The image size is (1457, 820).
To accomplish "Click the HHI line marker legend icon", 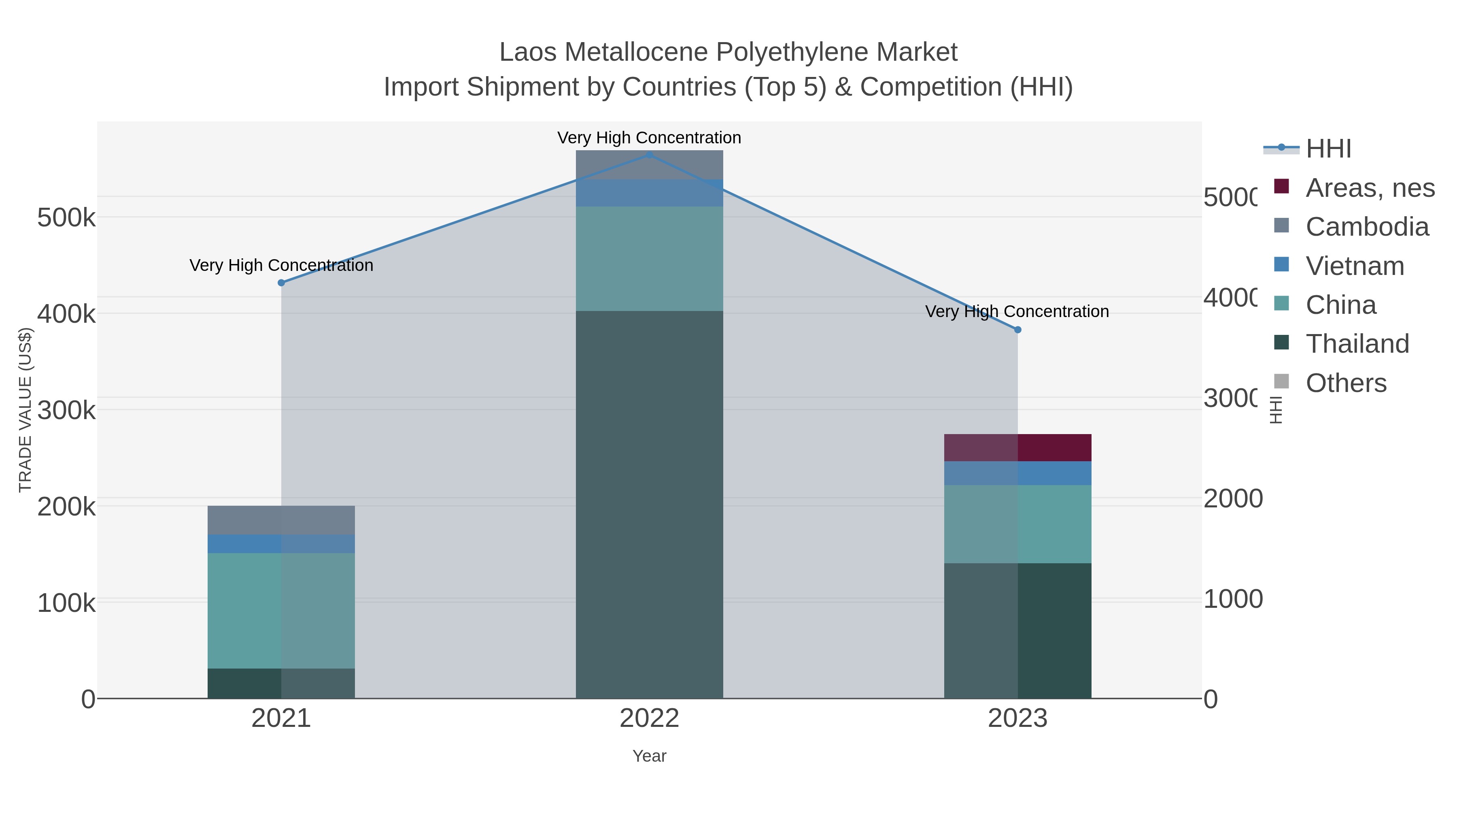I will click(1281, 148).
